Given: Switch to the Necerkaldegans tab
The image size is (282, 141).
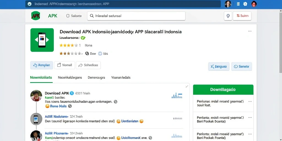Looking at the screenshot, I should coord(70,77).
